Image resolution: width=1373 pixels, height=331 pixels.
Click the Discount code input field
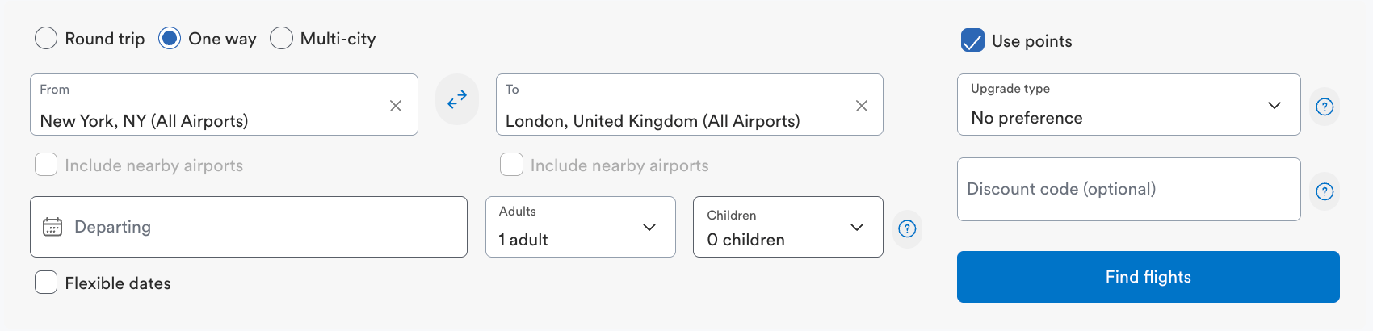point(1128,189)
